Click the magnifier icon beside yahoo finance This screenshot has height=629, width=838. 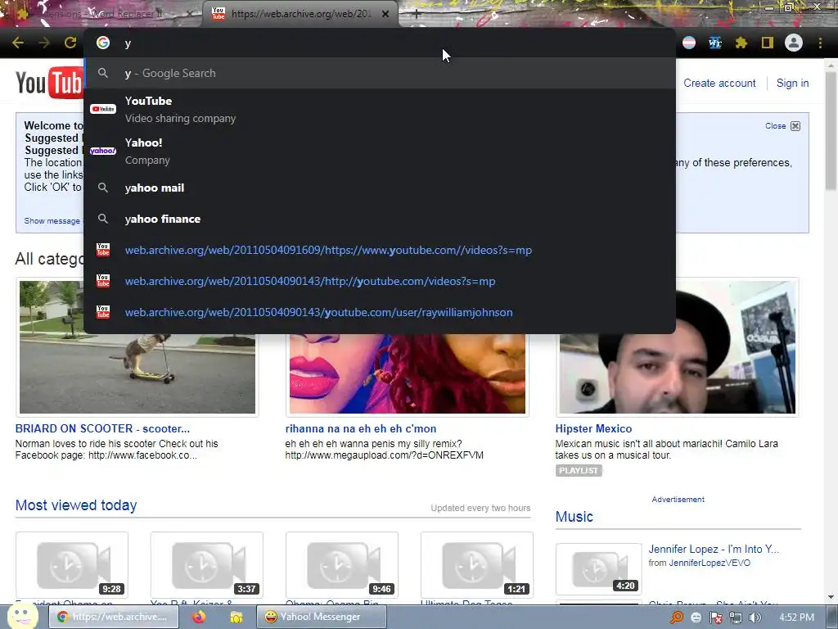pos(103,219)
